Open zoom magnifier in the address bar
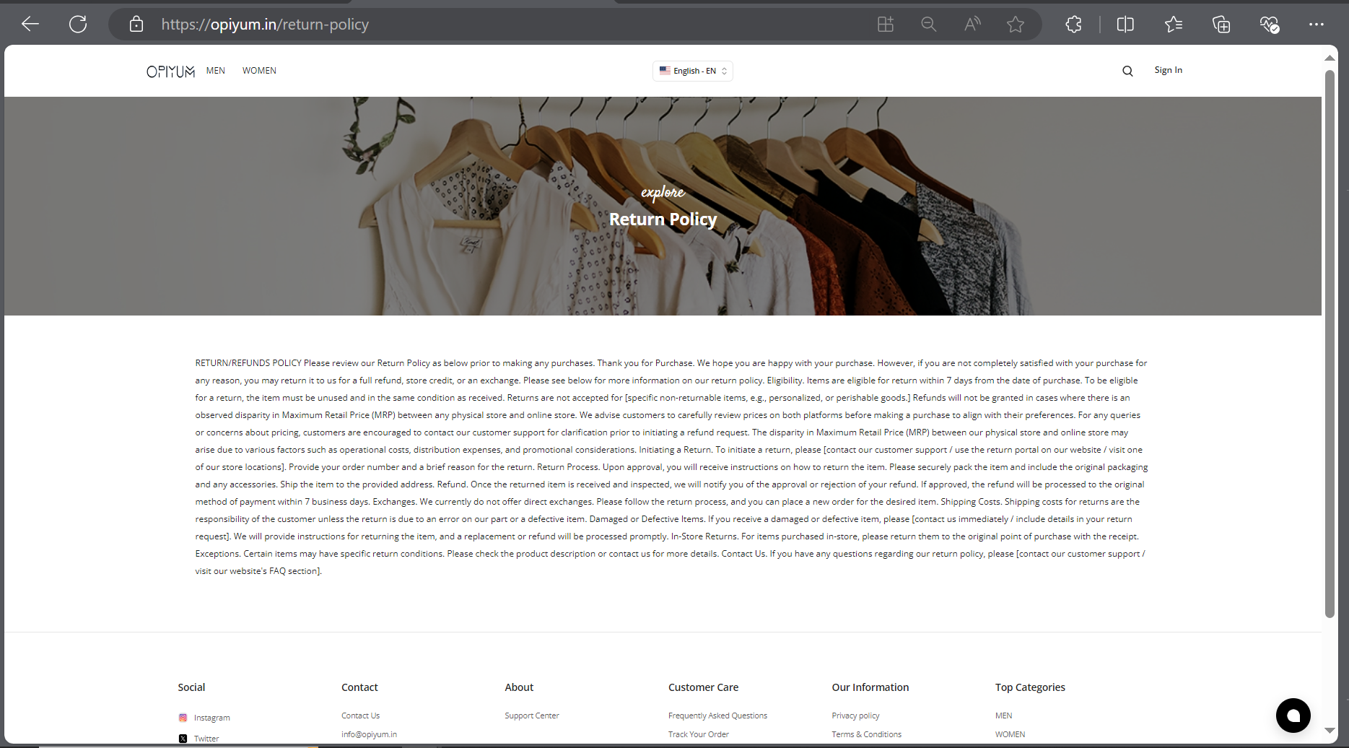1349x748 pixels. pos(929,25)
